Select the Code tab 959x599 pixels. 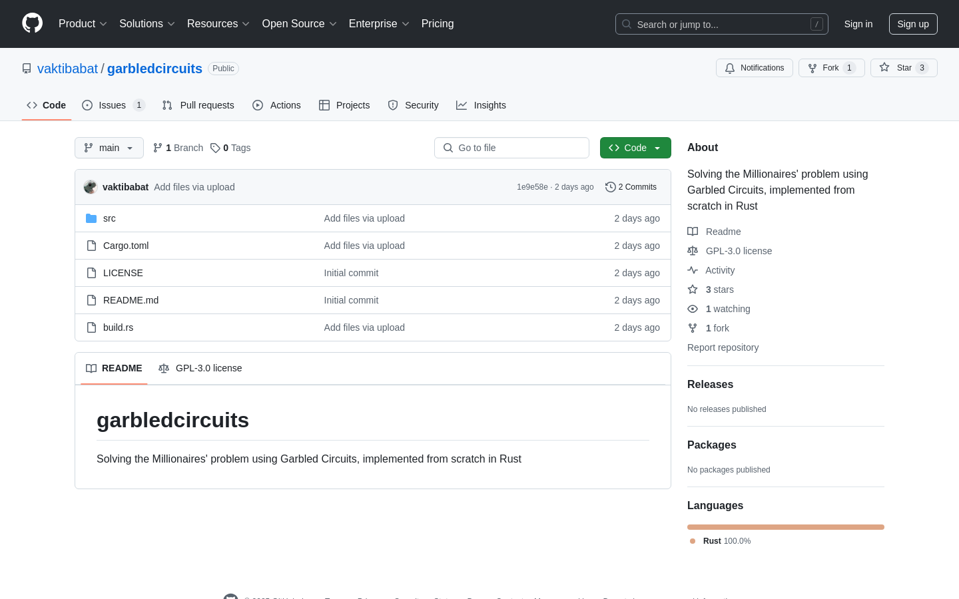click(47, 105)
